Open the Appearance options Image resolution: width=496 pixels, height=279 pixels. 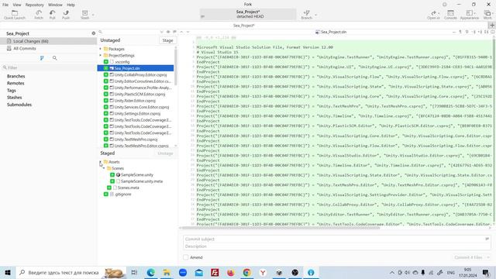pyautogui.click(x=470, y=15)
